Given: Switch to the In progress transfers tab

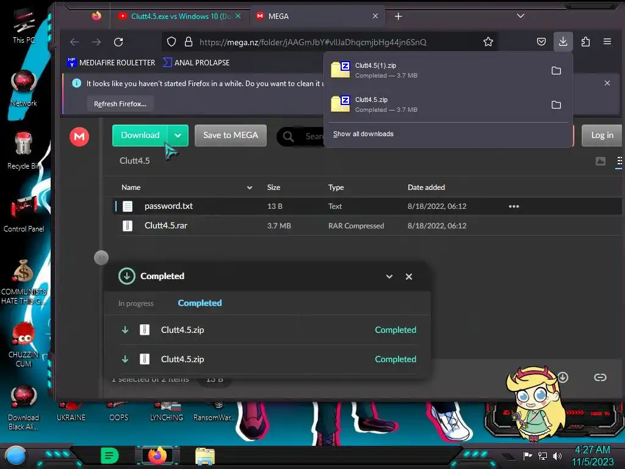Looking at the screenshot, I should (136, 304).
